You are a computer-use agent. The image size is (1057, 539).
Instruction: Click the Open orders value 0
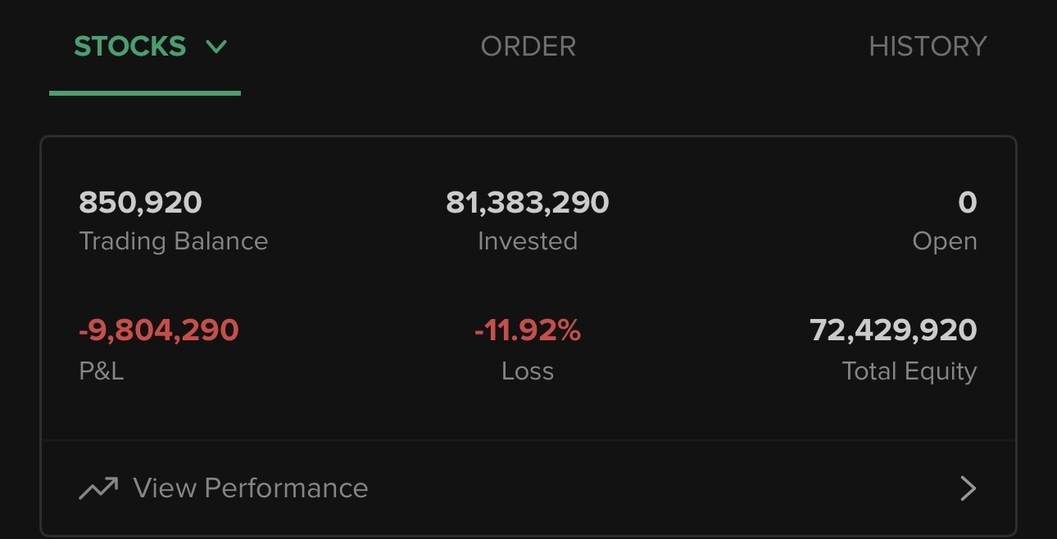pyautogui.click(x=967, y=202)
